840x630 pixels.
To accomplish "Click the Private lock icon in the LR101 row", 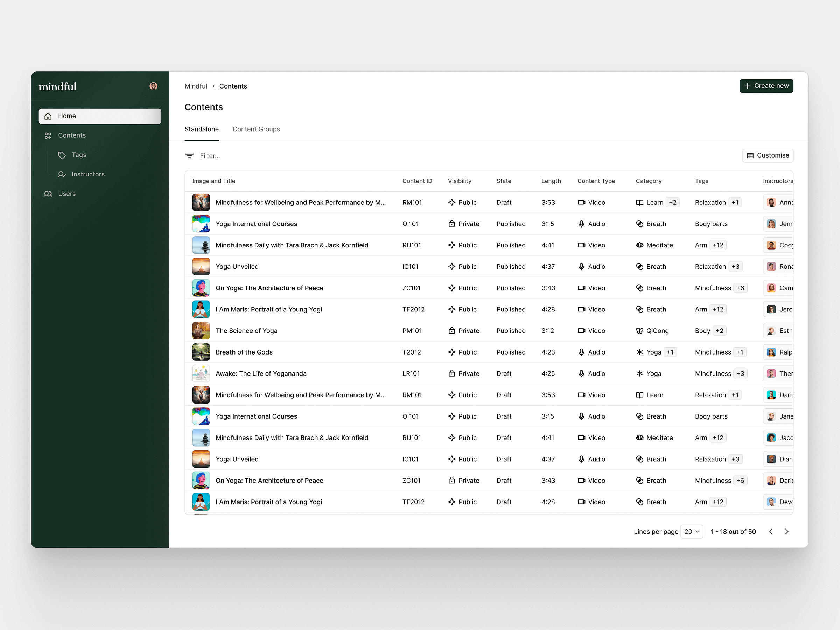I will (451, 373).
